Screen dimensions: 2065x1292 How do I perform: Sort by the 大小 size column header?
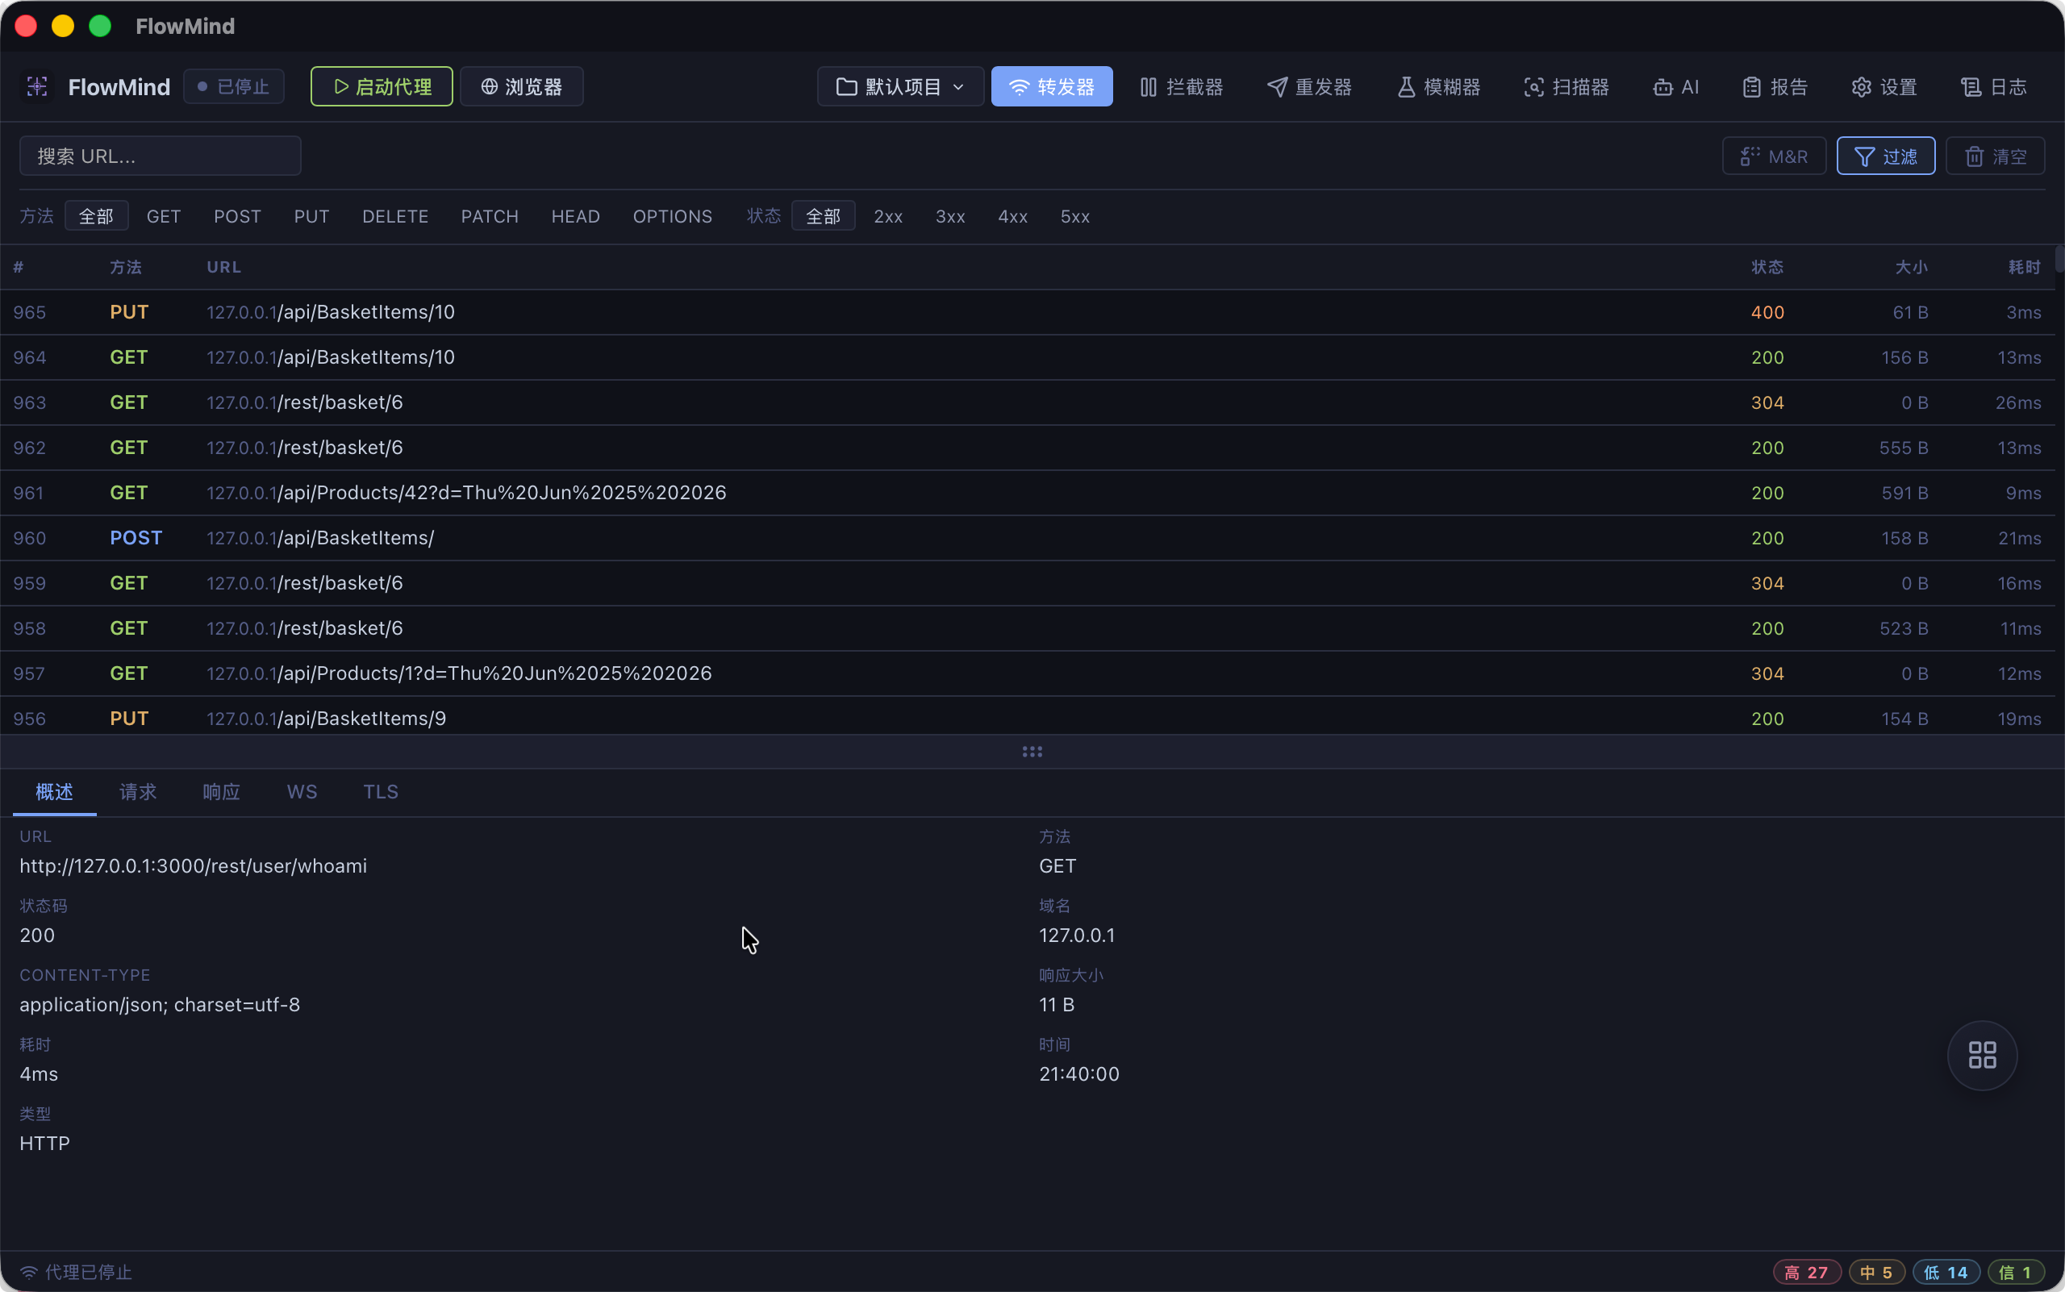pos(1911,268)
